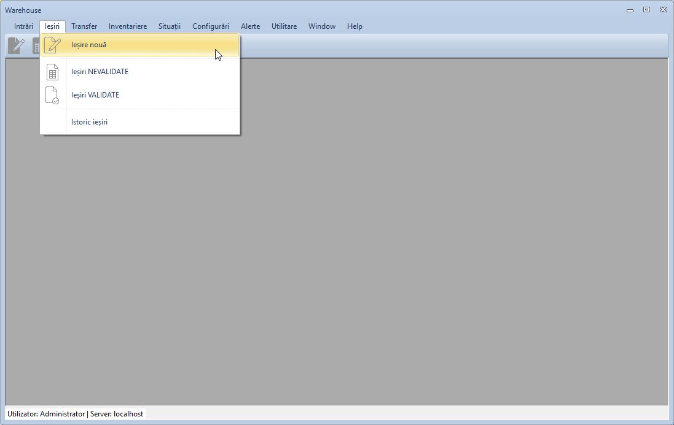The height and width of the screenshot is (425, 674).
Task: Open the Help menu
Action: click(355, 26)
